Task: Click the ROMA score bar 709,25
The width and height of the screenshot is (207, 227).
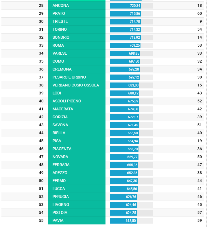Action: pos(125,46)
